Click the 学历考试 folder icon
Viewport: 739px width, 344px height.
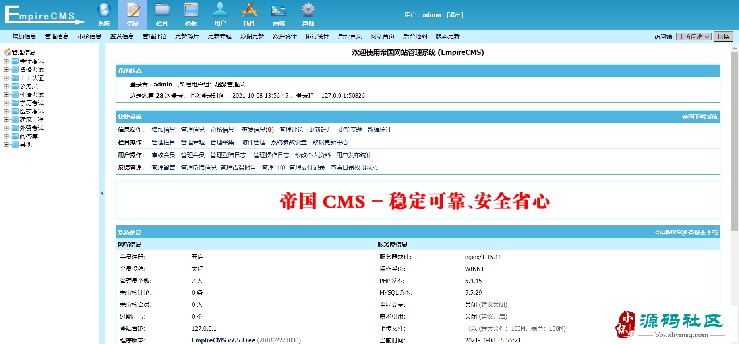point(15,103)
